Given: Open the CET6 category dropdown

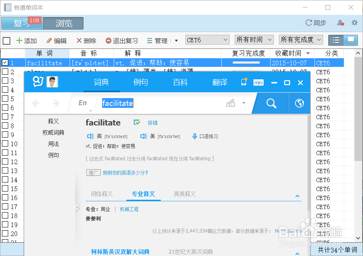Looking at the screenshot, I should [x=207, y=40].
